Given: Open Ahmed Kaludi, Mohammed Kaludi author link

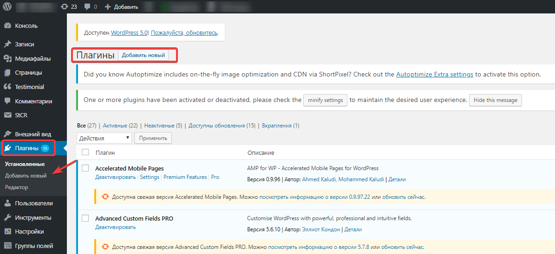Looking at the screenshot, I should [343, 179].
